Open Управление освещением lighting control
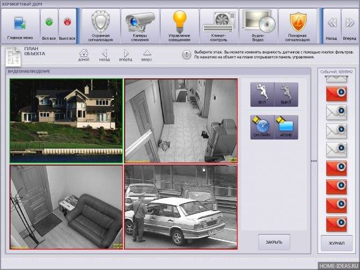 tap(179, 26)
